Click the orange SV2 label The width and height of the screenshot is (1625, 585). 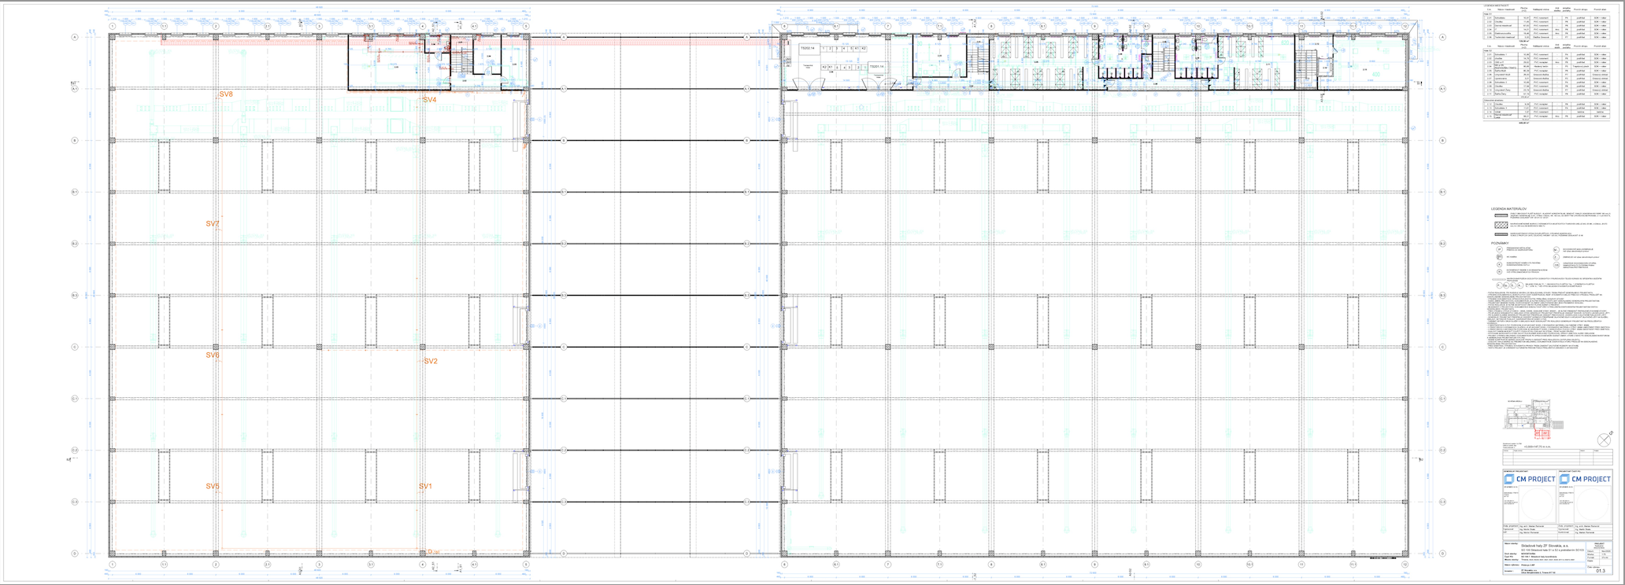(x=431, y=362)
